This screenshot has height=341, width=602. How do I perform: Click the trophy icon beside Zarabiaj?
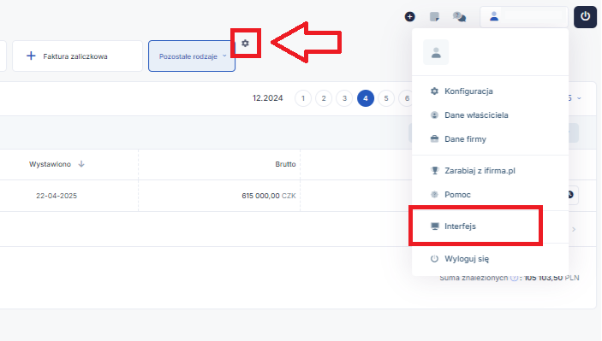[x=434, y=171]
